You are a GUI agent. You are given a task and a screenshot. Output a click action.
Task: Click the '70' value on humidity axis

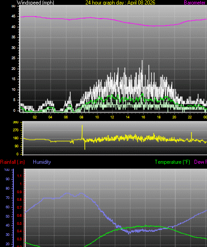[8, 198]
